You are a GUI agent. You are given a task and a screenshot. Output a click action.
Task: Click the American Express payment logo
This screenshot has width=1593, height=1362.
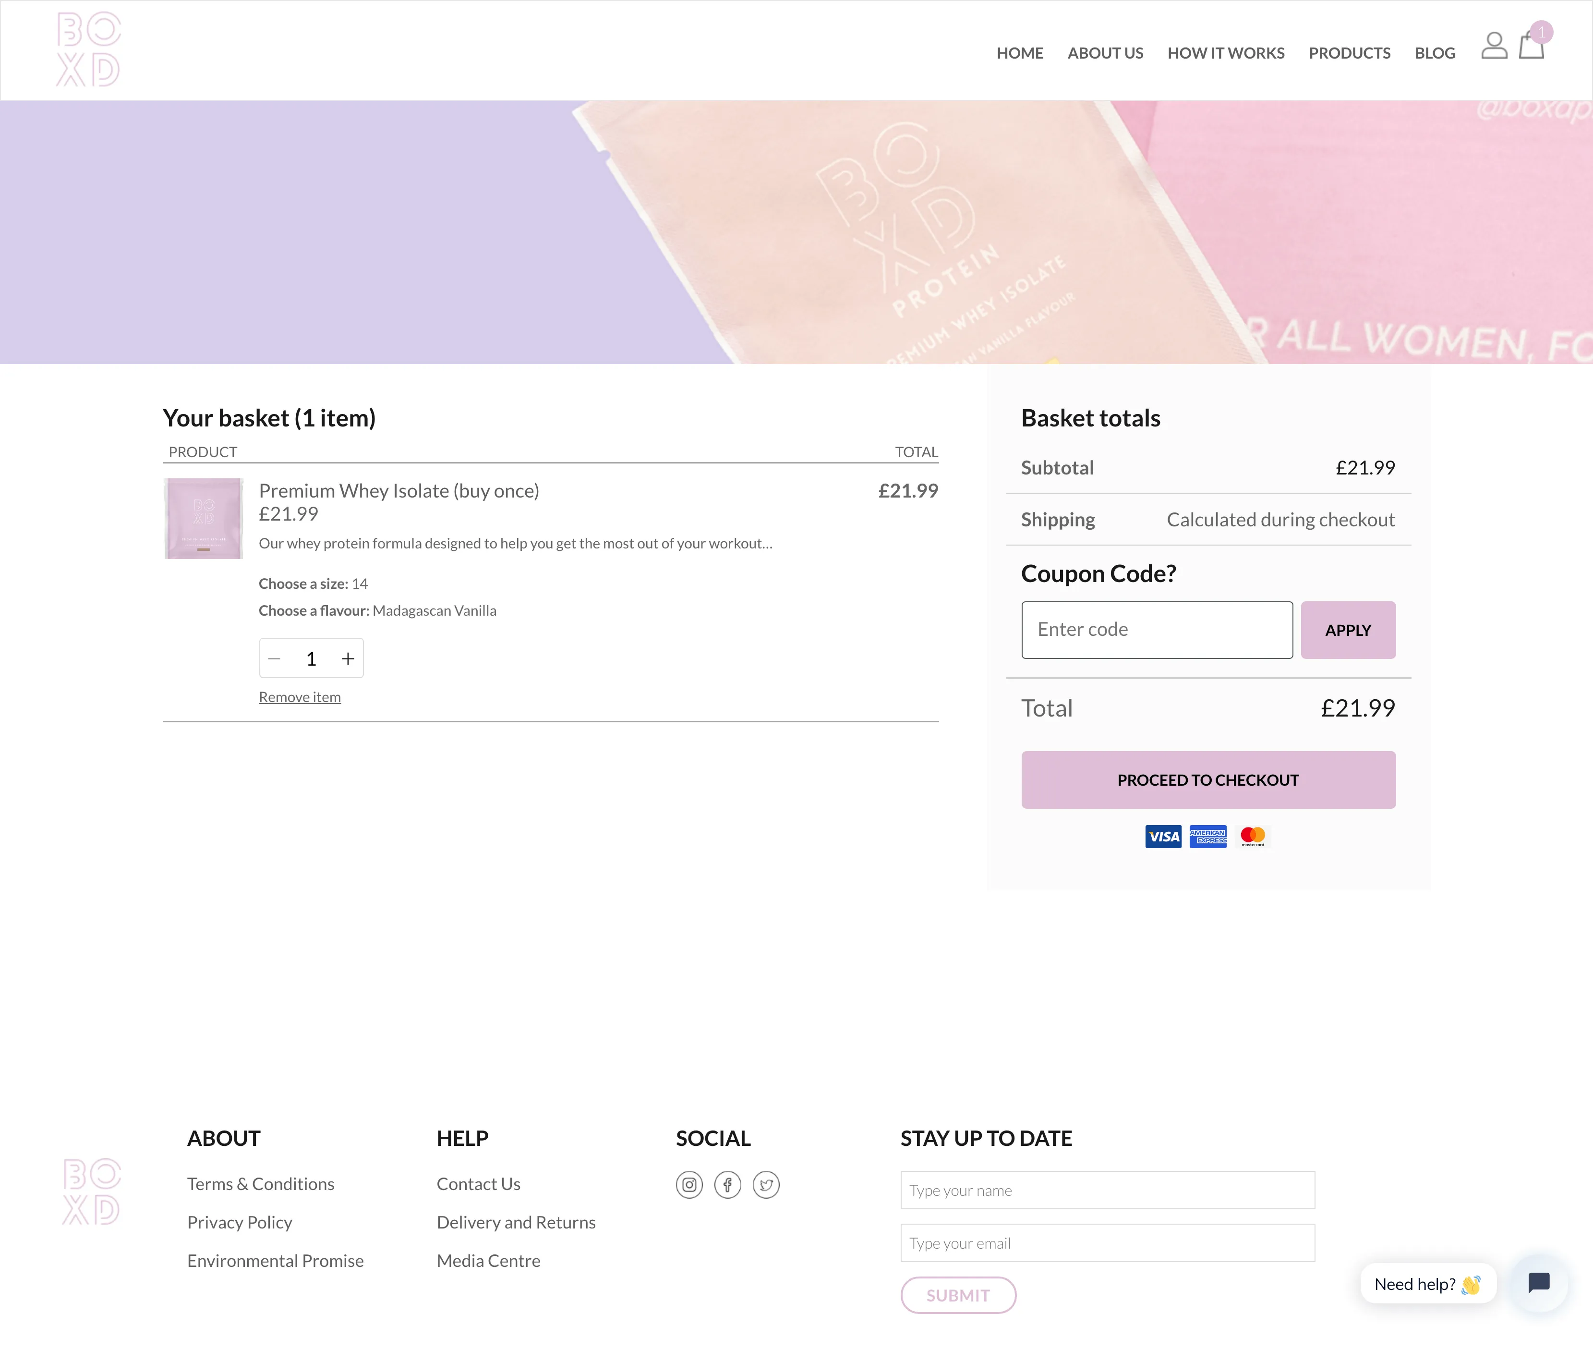(1208, 836)
